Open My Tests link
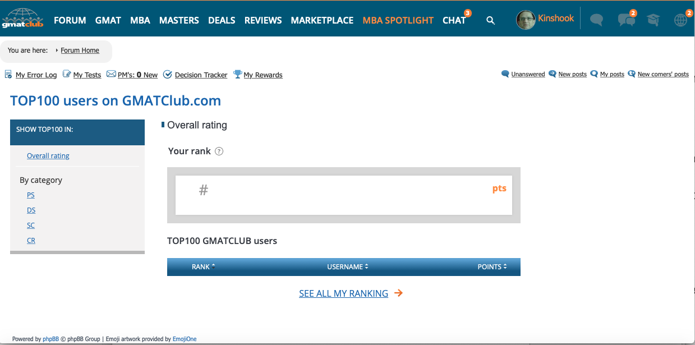The width and height of the screenshot is (695, 345). (87, 75)
